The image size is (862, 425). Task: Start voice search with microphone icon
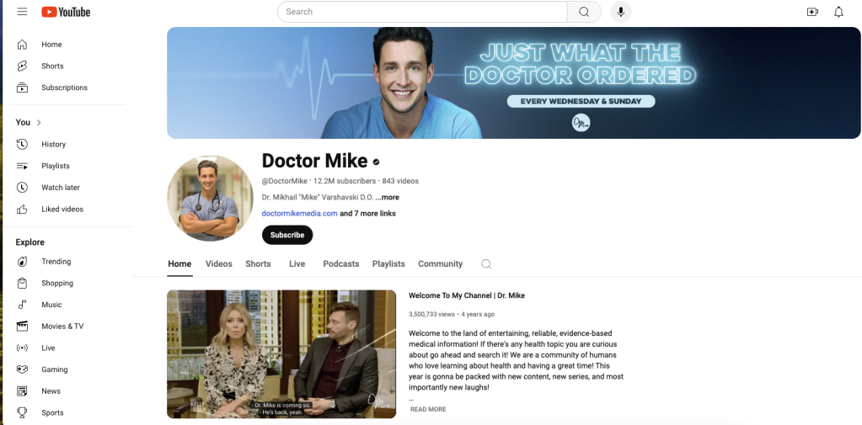(x=621, y=12)
